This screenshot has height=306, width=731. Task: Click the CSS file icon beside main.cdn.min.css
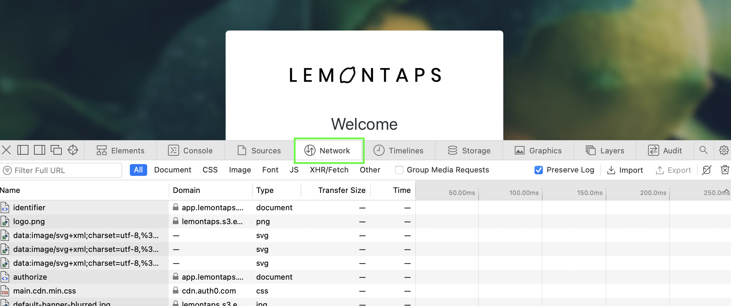[x=5, y=291]
